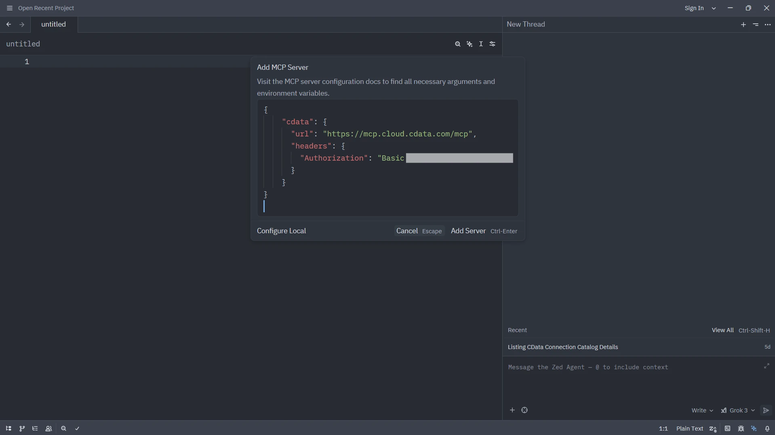Viewport: 775px width, 435px height.
Task: Open the notifications bell icon
Action: pos(767,429)
